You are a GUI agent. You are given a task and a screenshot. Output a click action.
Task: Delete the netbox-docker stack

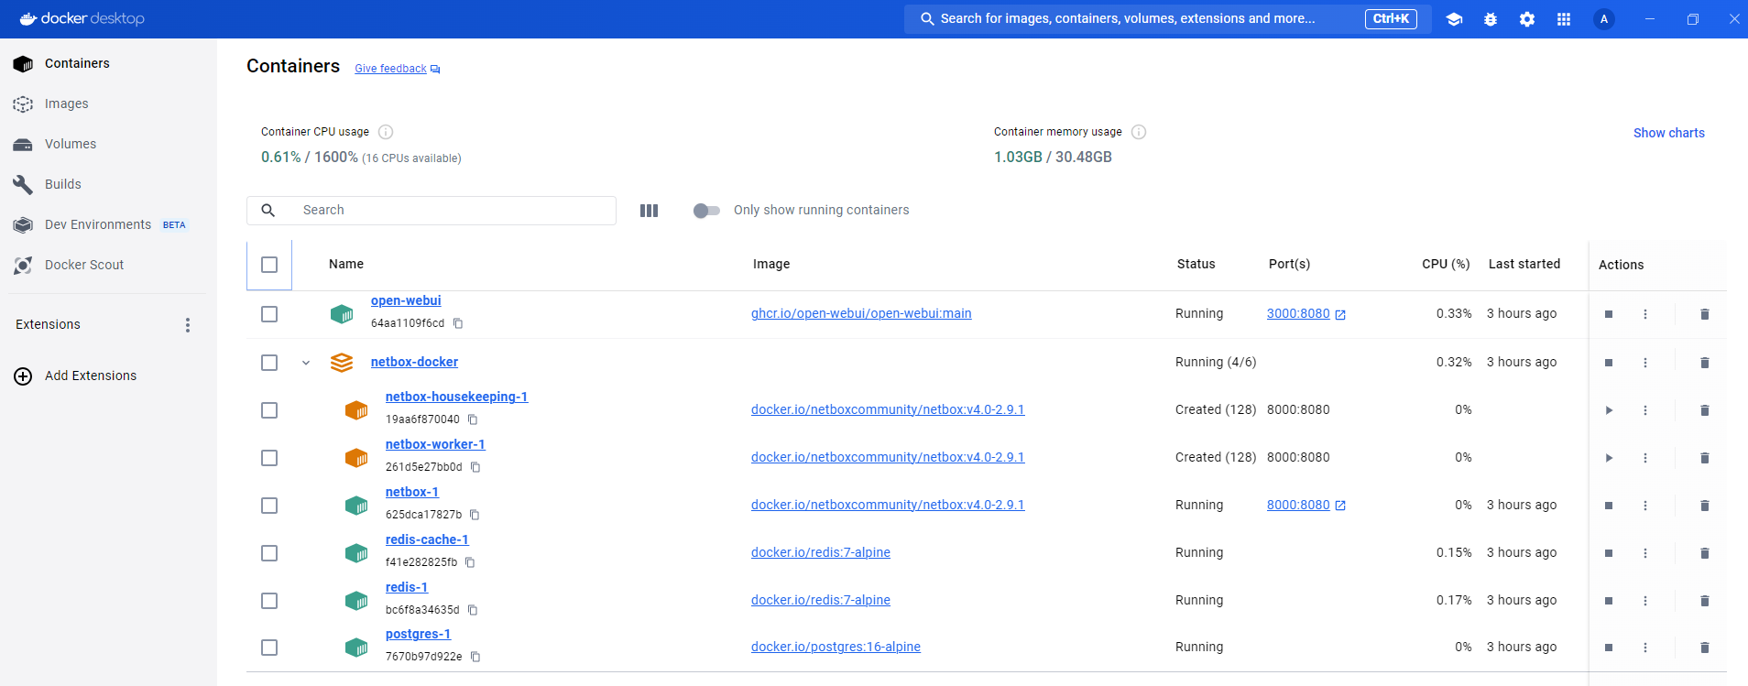pos(1705,363)
